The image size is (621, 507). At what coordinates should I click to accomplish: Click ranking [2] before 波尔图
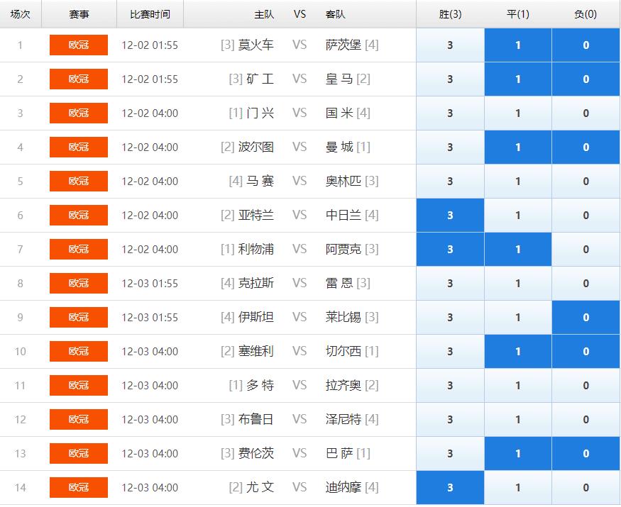click(228, 147)
